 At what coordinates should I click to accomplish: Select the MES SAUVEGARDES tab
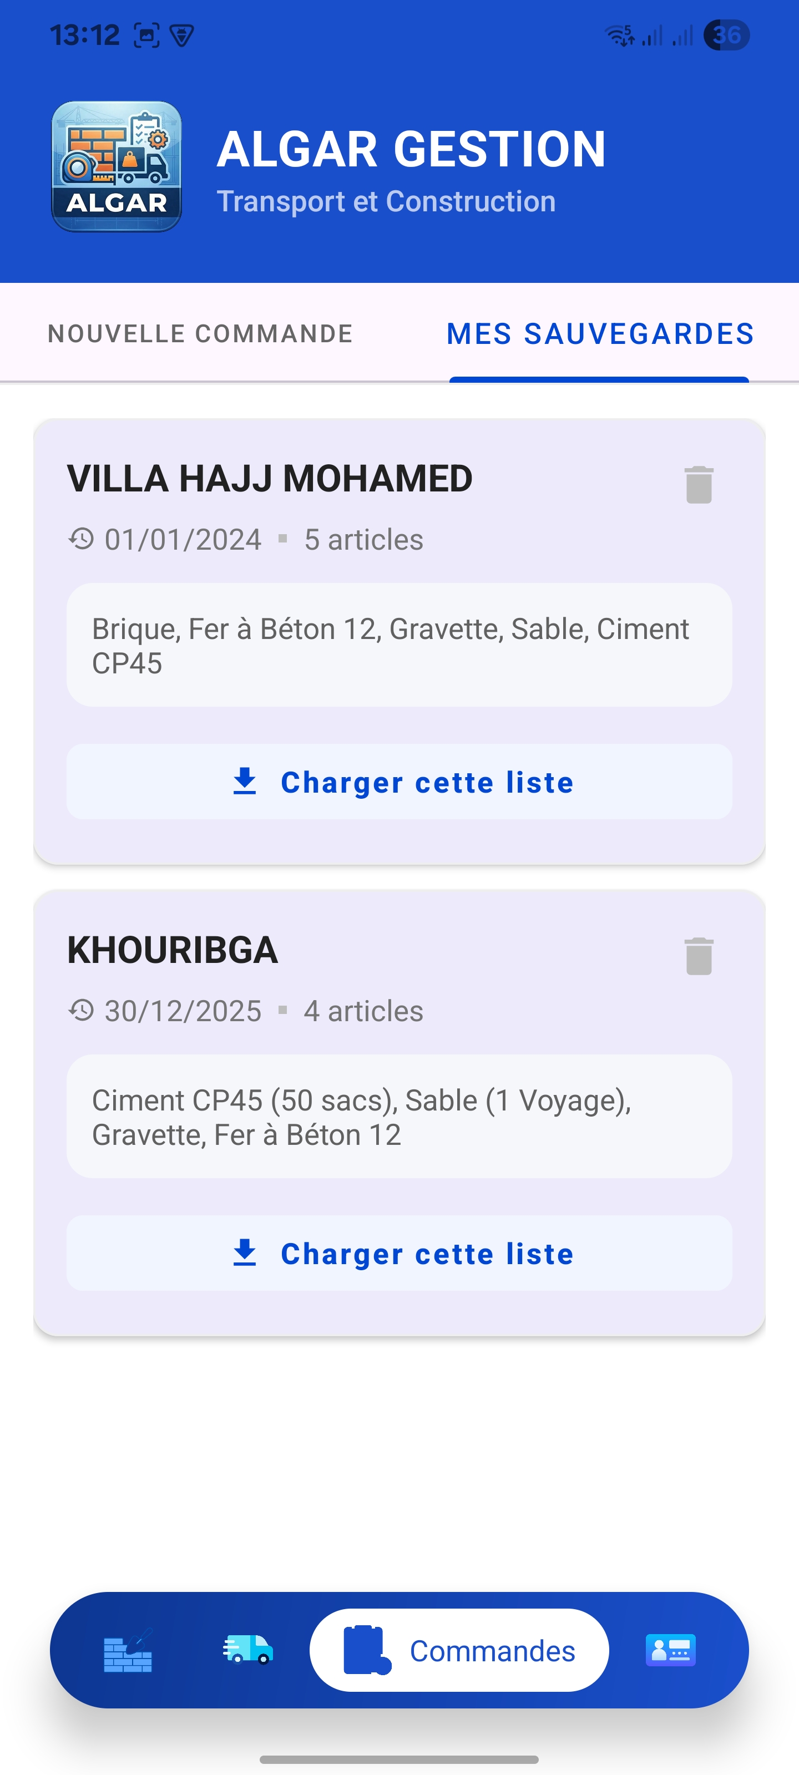[x=600, y=333]
